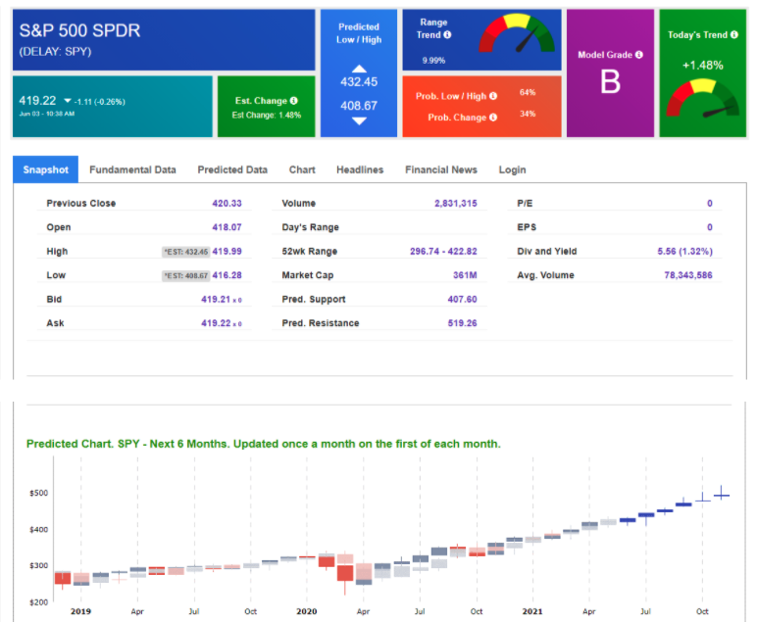Click the Pred. Support value 407.60
757x622 pixels.
click(462, 299)
